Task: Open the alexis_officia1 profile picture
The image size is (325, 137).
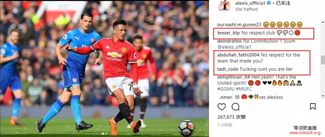Action: (x=225, y=6)
